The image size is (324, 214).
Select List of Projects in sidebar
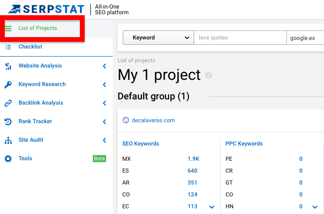(38, 28)
